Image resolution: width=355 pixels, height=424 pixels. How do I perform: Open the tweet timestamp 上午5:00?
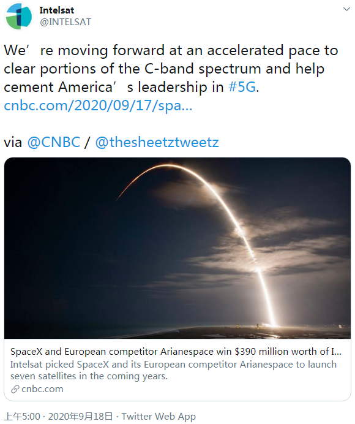coord(22,417)
